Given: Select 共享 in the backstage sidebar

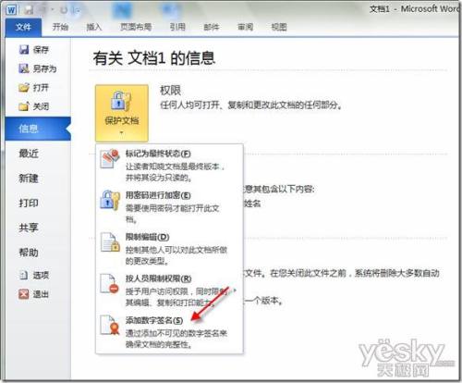Looking at the screenshot, I should click(x=29, y=228).
